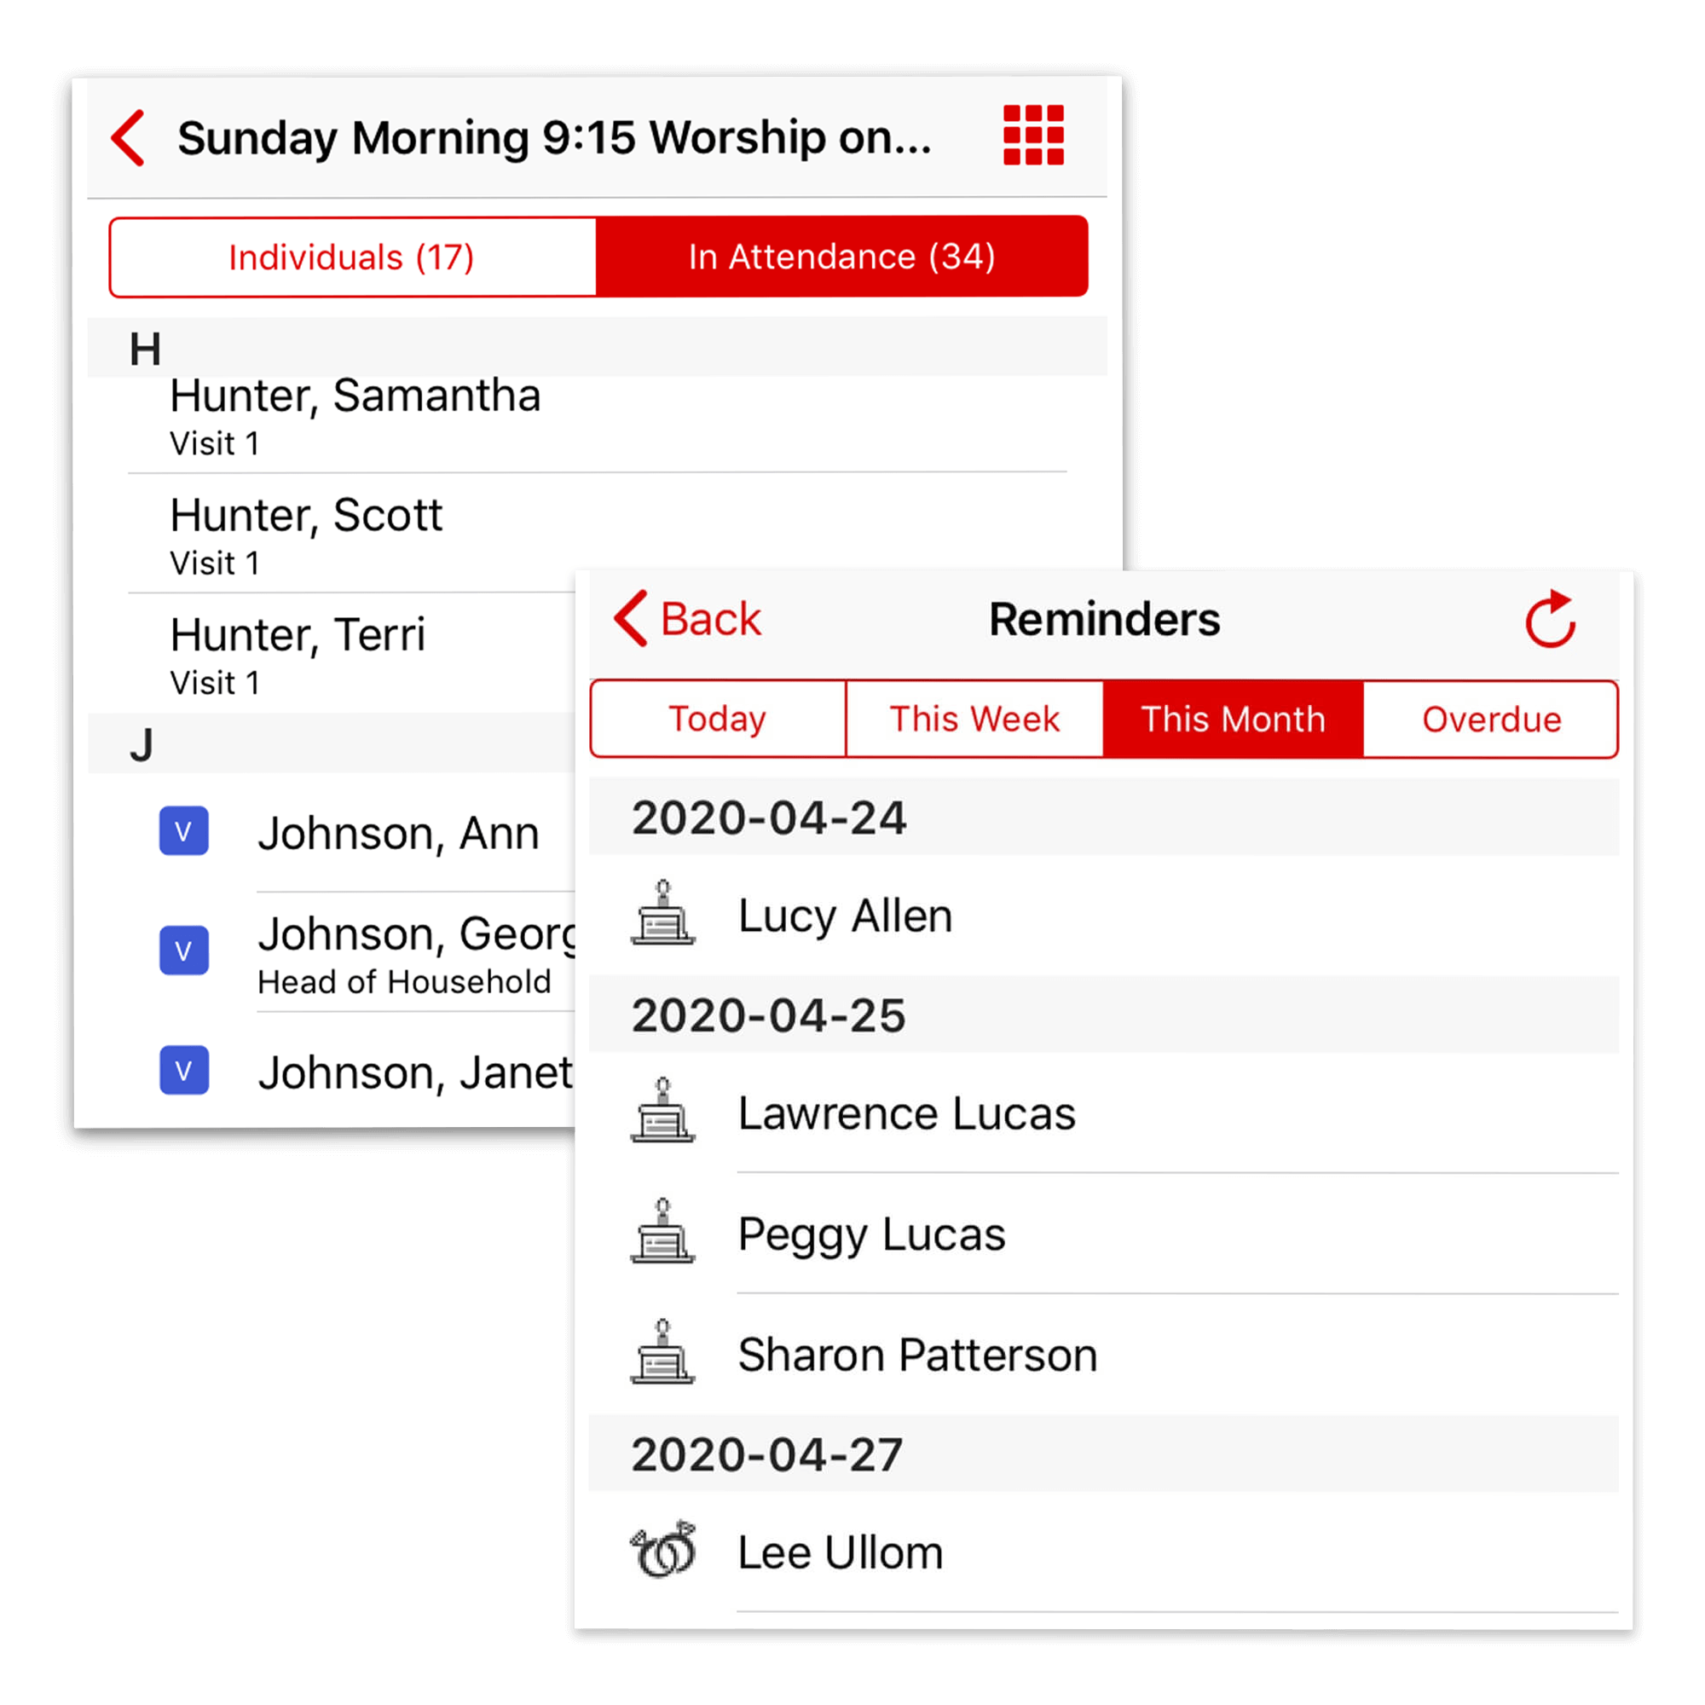Go Back from Reminders screen
Image resolution: width=1705 pixels, height=1705 pixels.
[x=687, y=619]
